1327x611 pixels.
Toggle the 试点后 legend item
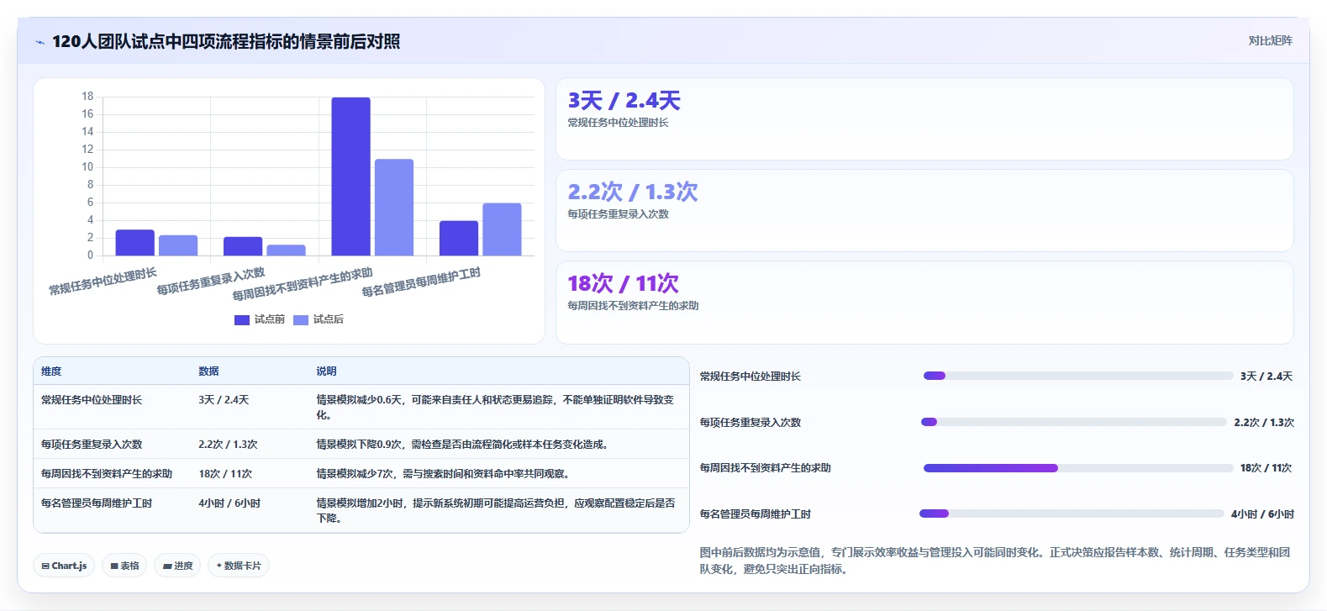[319, 319]
